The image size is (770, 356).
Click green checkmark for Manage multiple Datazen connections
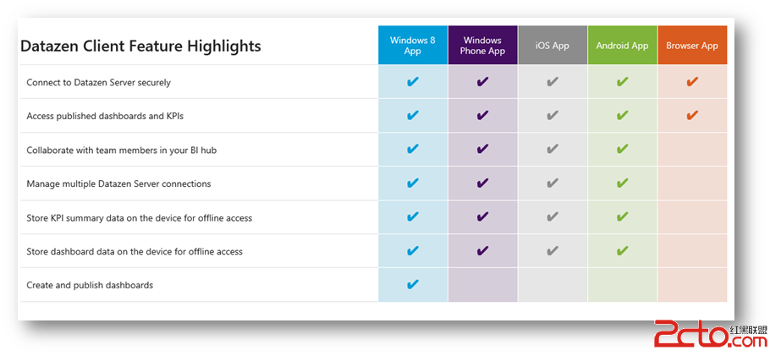click(x=622, y=183)
